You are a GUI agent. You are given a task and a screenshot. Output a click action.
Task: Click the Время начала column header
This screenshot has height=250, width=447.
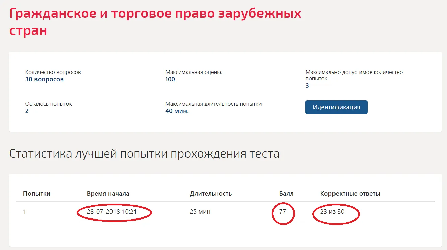click(108, 194)
